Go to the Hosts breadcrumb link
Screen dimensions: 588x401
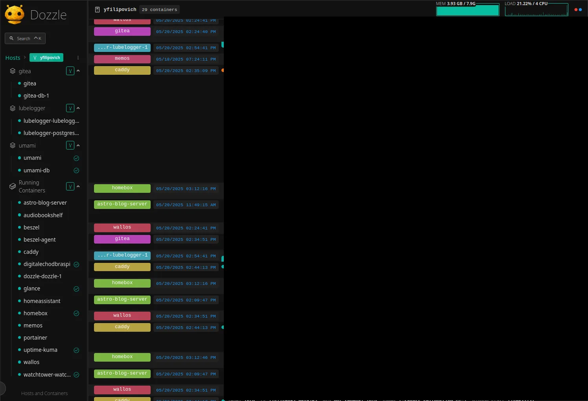[x=13, y=58]
